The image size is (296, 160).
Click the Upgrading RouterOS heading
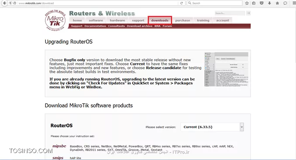[x=69, y=42]
